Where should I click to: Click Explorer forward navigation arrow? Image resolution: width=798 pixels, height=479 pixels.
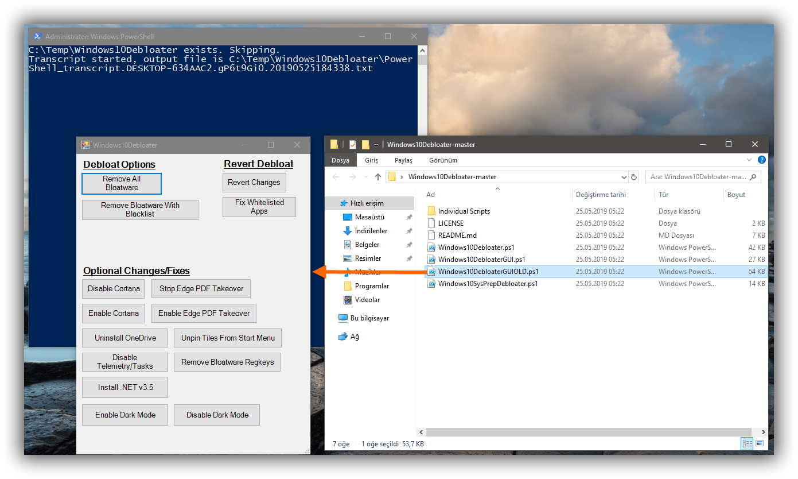(x=352, y=177)
